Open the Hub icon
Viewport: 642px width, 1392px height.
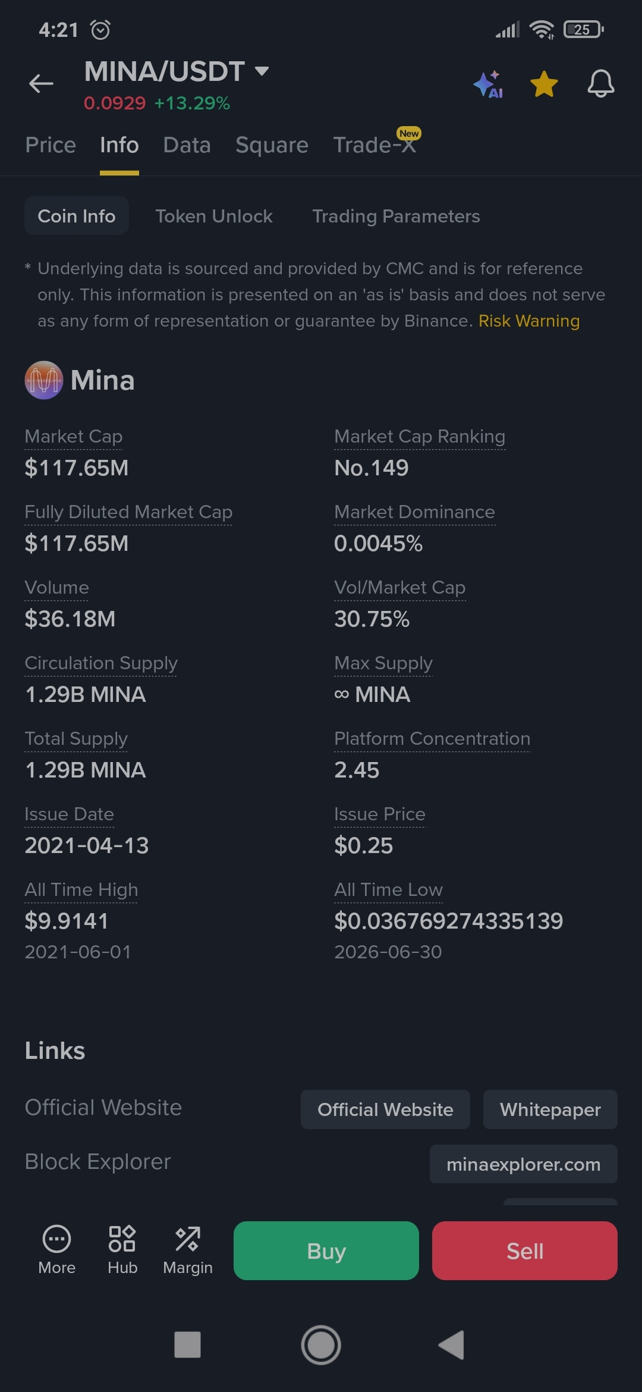(122, 1250)
